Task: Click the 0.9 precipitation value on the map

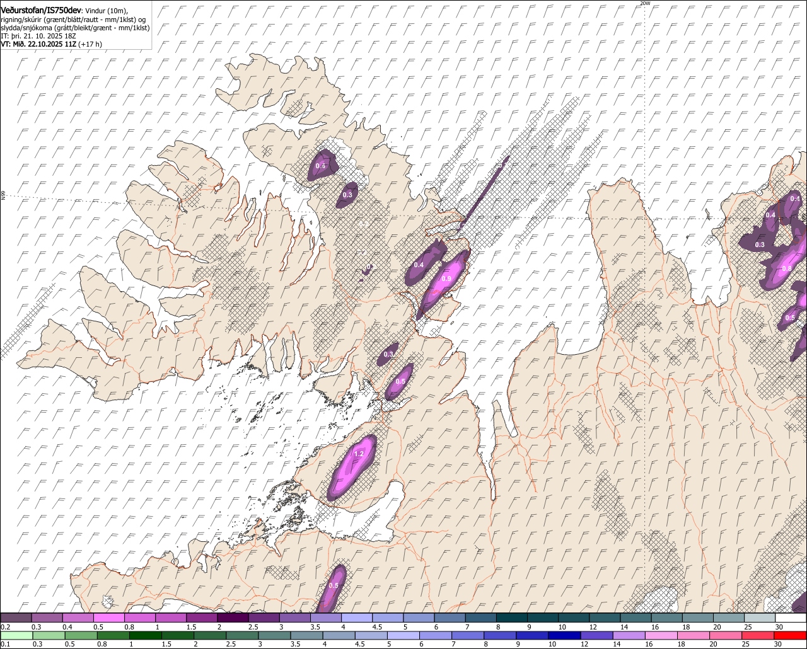Action: point(446,279)
